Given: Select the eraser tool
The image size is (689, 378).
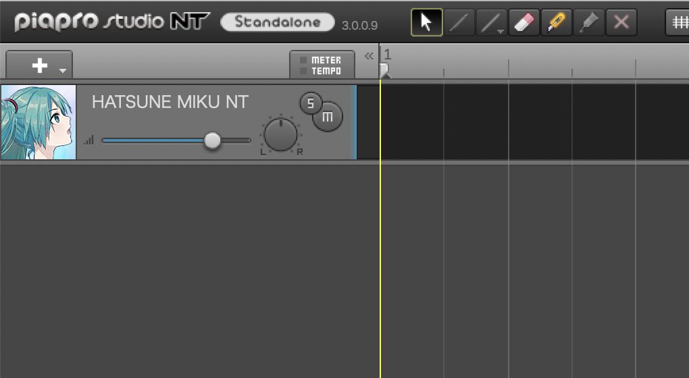Looking at the screenshot, I should [524, 22].
